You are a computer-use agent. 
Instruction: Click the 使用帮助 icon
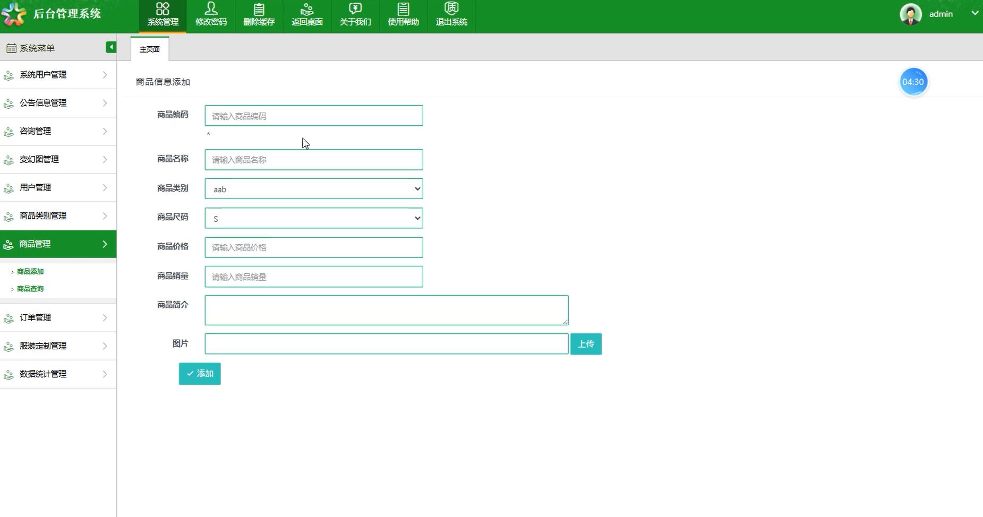(x=403, y=9)
